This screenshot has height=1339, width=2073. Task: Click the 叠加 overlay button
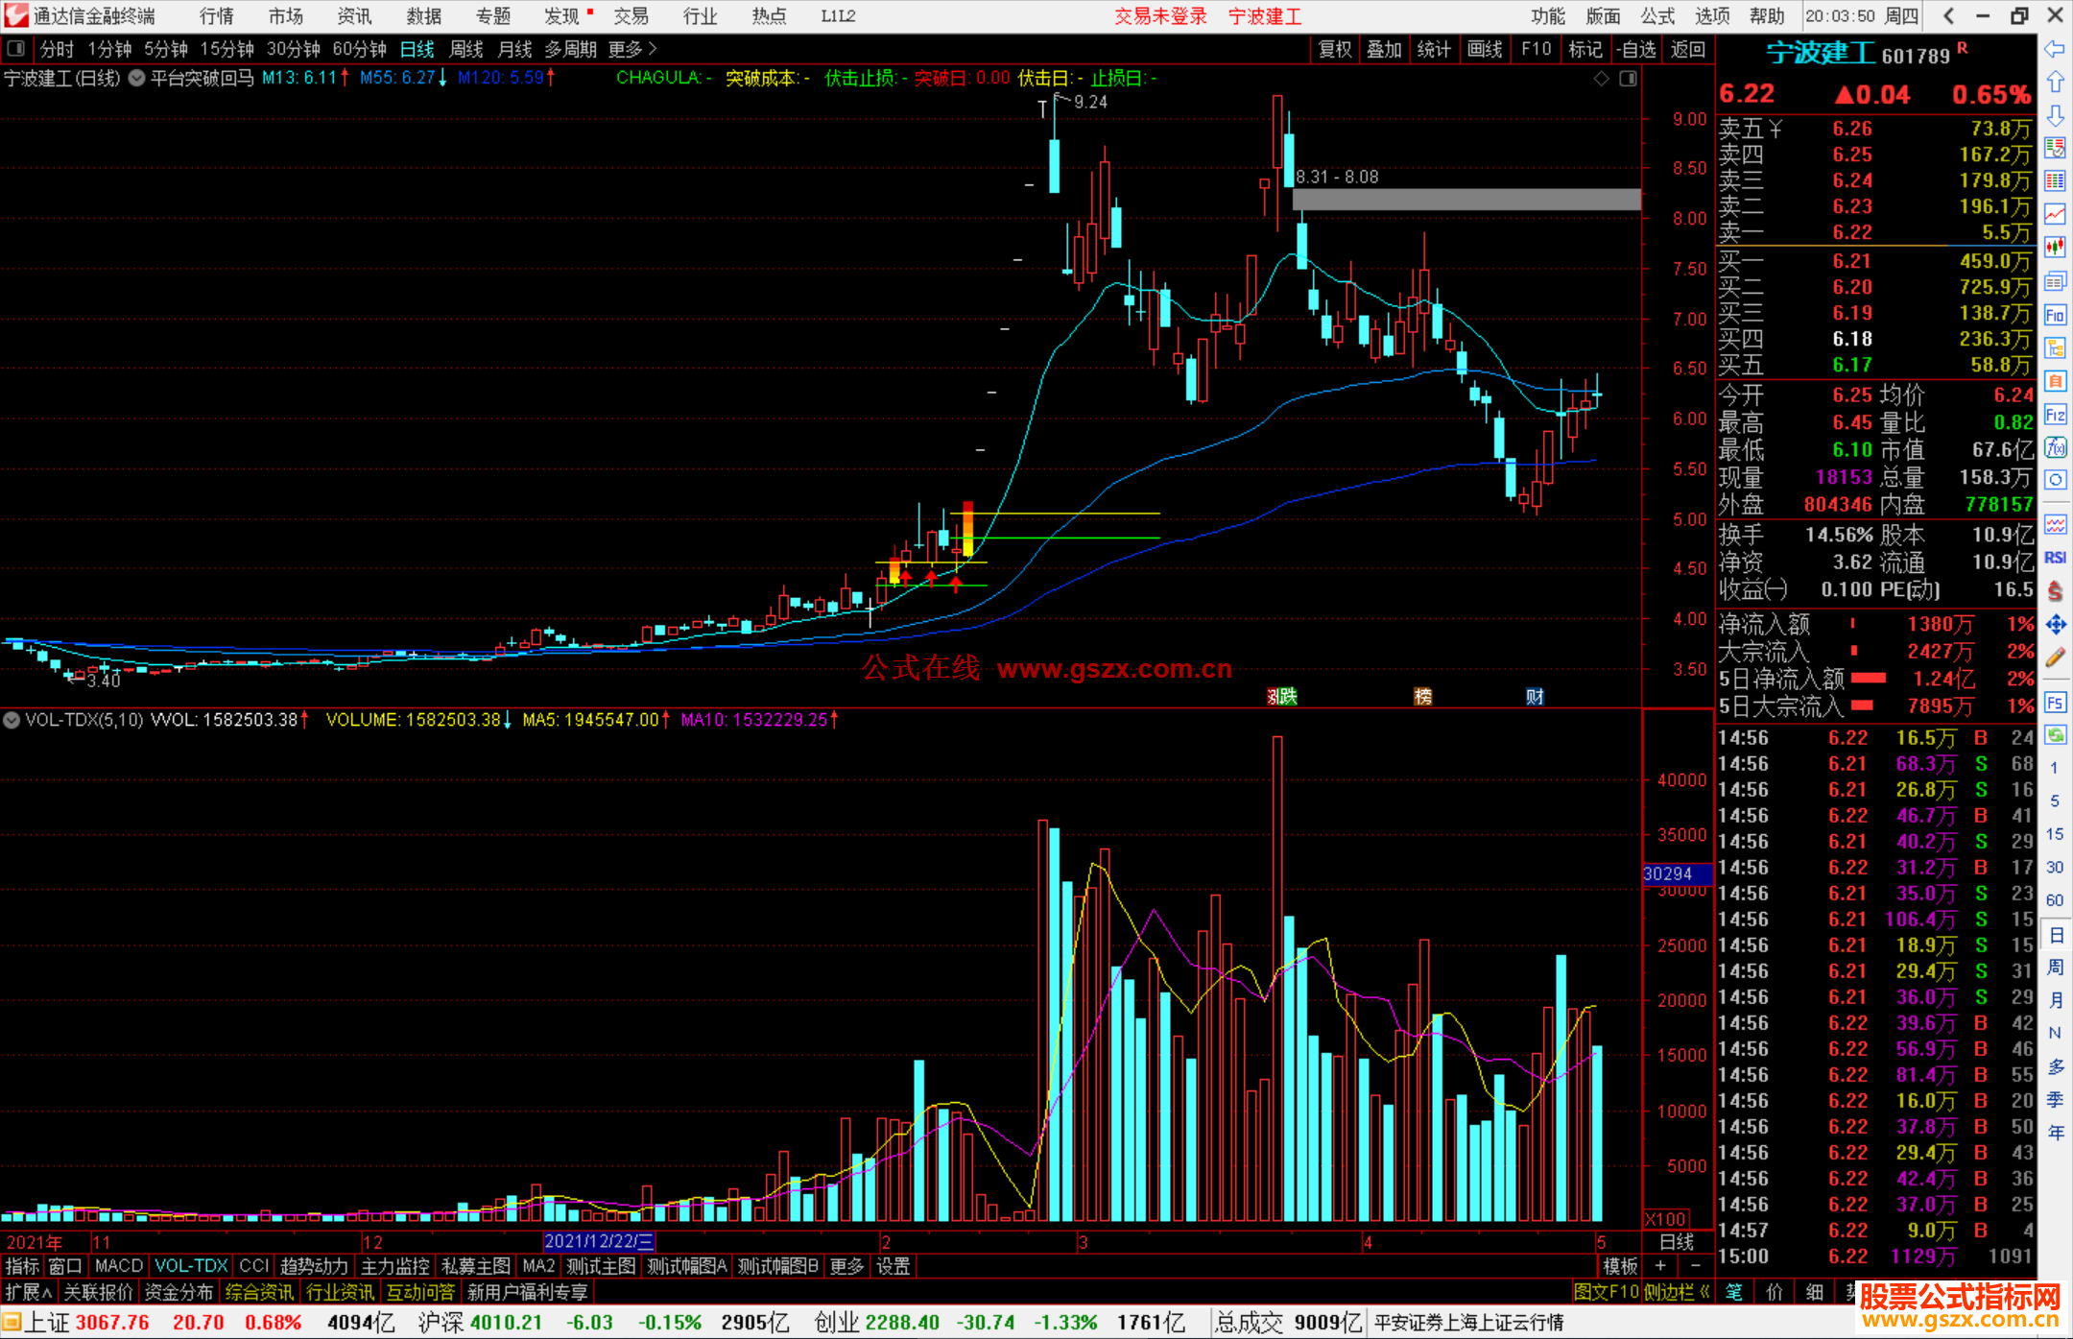(x=1385, y=49)
